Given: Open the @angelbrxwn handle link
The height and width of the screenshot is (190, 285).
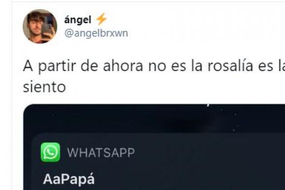Looking at the screenshot, I should 96,33.
